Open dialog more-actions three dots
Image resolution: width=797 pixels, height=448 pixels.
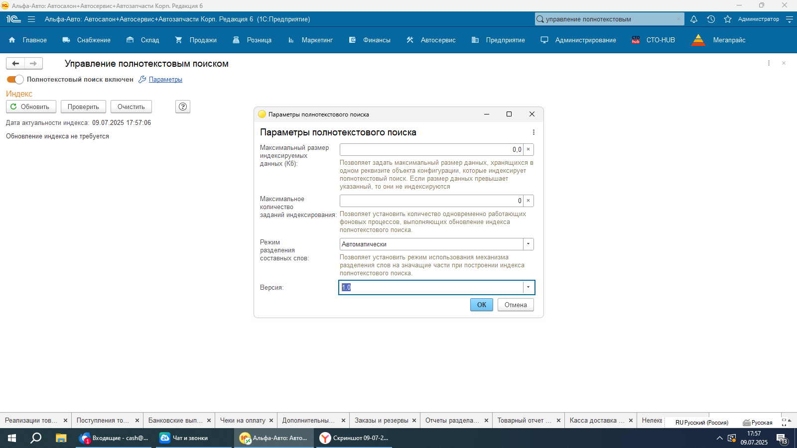533,132
